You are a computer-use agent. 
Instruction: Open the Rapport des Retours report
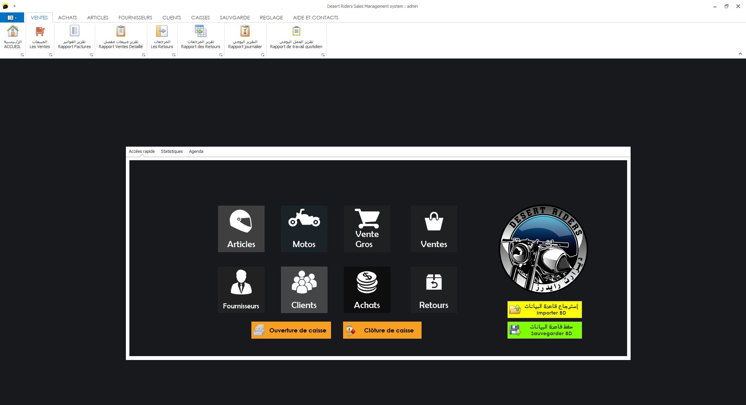coord(200,37)
